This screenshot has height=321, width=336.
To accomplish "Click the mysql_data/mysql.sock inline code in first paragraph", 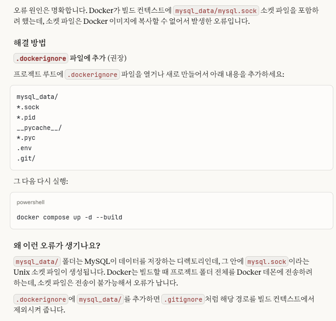I will 216,11.
